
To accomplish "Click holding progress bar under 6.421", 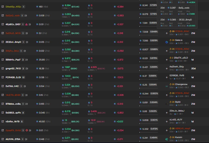I will pos(149,70).
